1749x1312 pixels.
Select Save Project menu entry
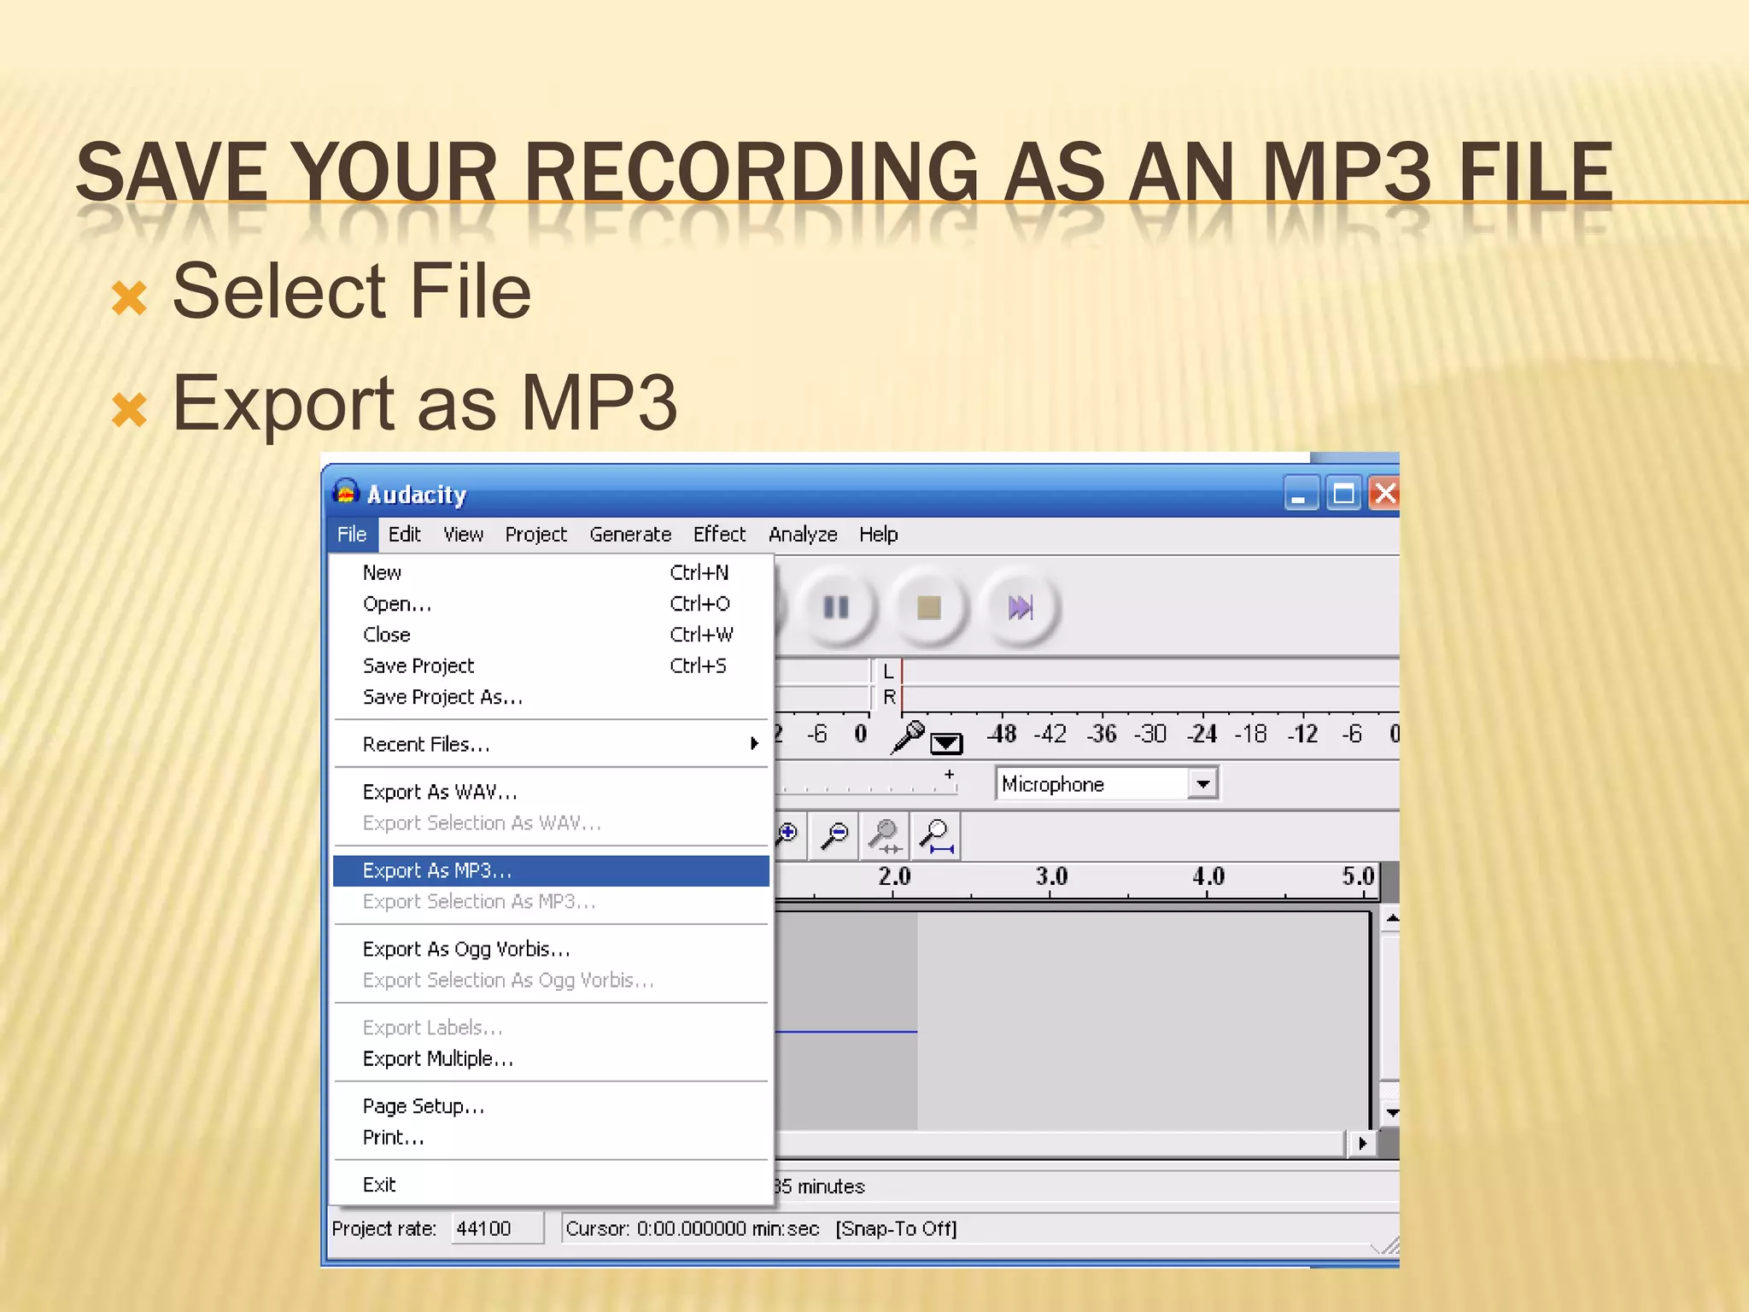551,665
